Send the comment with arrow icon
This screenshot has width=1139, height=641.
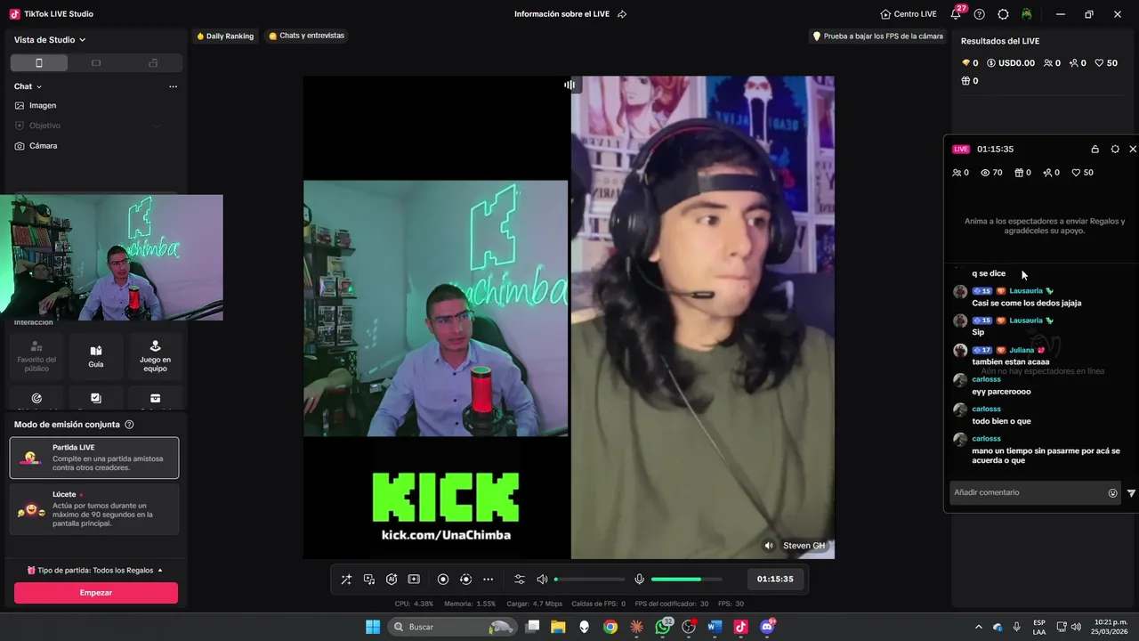coord(1131,493)
